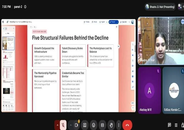Click the heading Five Structural Failures Behind the Decline
Image resolution: width=184 pixels, height=130 pixels.
coord(70,38)
